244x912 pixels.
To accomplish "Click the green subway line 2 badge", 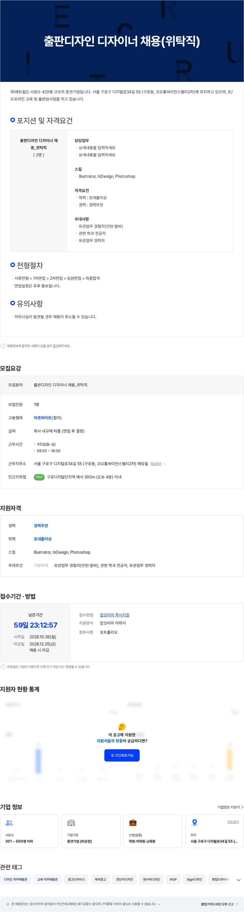I will [x=39, y=477].
